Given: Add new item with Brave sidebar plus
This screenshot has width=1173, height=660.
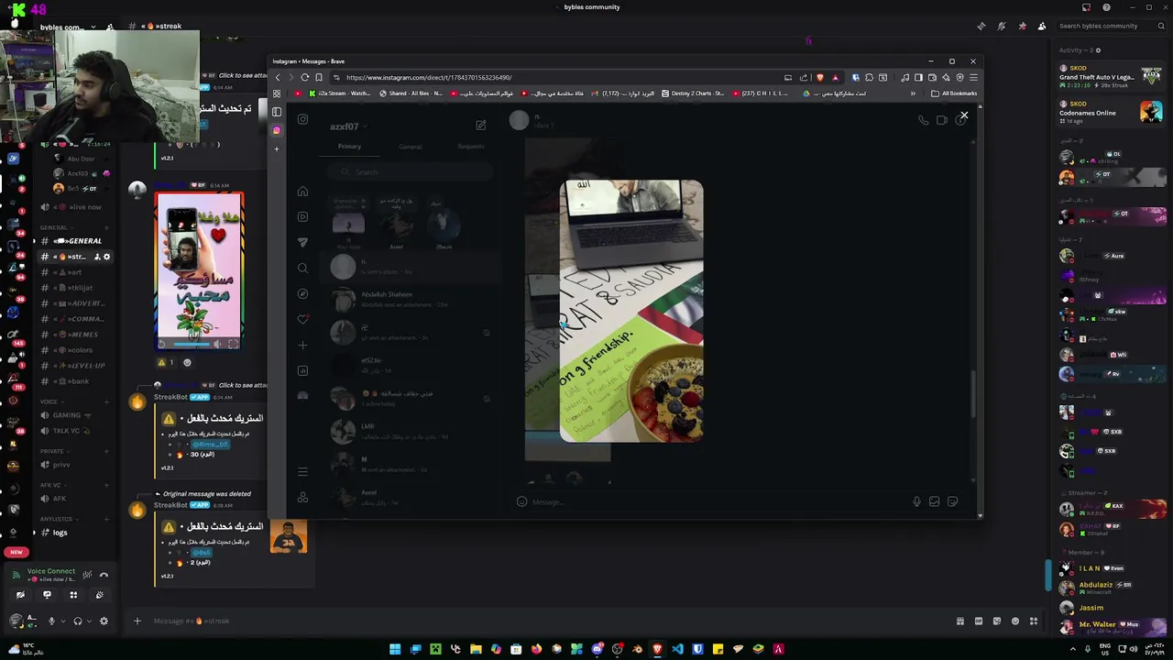Looking at the screenshot, I should [x=277, y=148].
